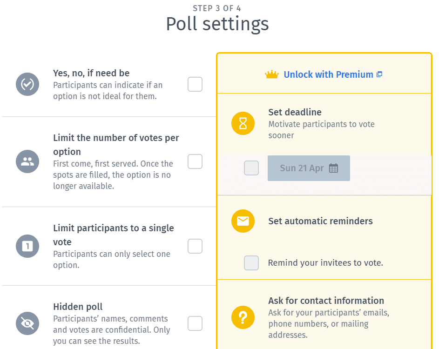Click the people icon for votes per option
Viewport: 439px width, 349px height.
[27, 161]
